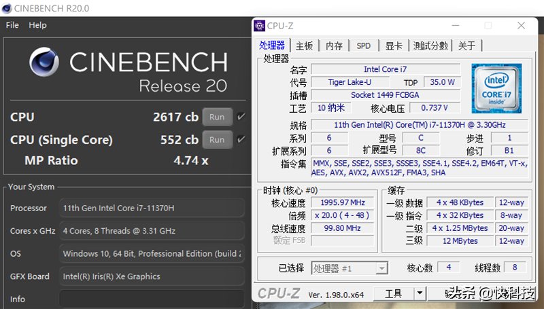Click the version text Ver. 1.98.0.x64
Screen dimensions: 544x309
click(x=336, y=295)
